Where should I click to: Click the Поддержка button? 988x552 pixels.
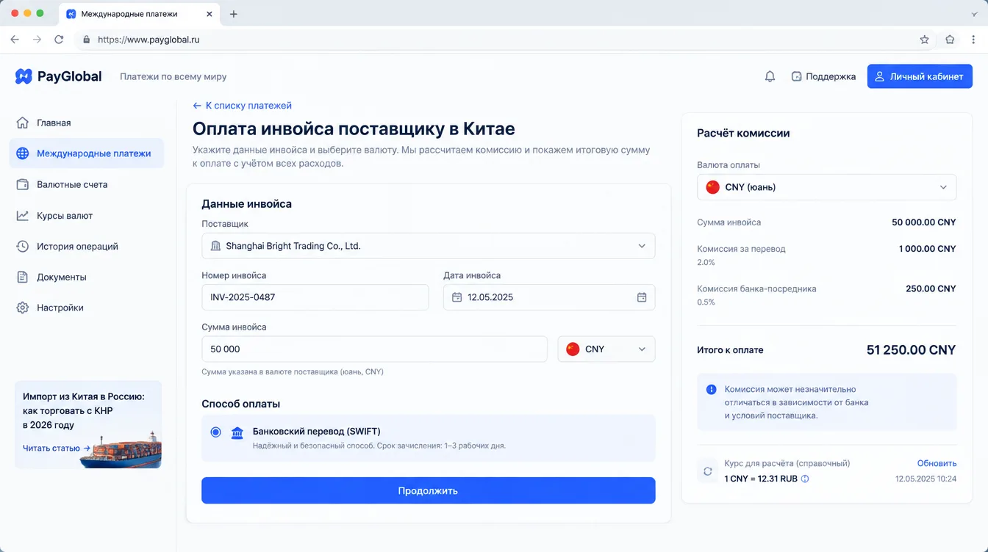tap(823, 76)
